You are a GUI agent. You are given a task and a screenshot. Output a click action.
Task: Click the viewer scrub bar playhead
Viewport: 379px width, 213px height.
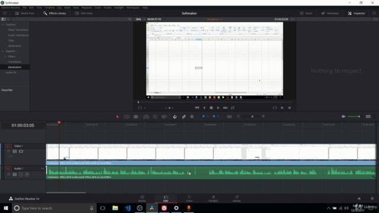click(138, 102)
